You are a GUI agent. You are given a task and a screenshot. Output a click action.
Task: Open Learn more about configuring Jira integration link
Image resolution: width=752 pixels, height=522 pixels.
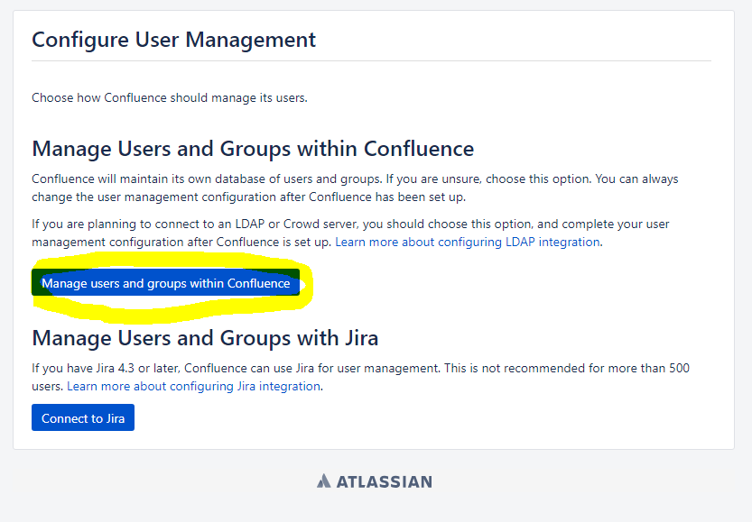pos(193,387)
